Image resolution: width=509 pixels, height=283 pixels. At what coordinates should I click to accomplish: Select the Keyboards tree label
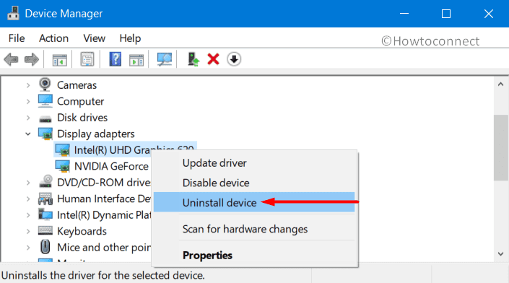click(x=82, y=232)
